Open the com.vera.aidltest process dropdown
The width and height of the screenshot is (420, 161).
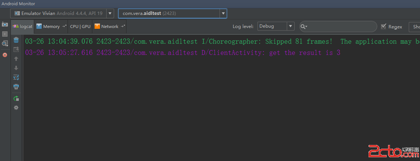tap(173, 13)
